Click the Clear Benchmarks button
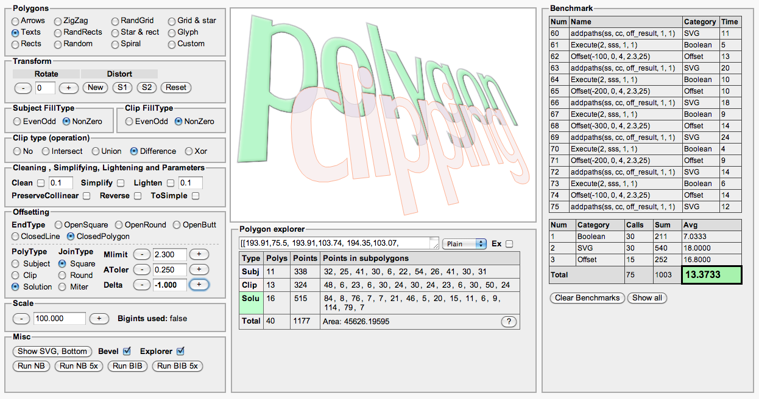 click(586, 298)
